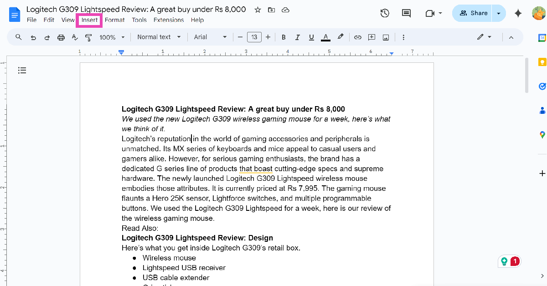Run spelling and grammar check icon
547x286 pixels.
75,37
